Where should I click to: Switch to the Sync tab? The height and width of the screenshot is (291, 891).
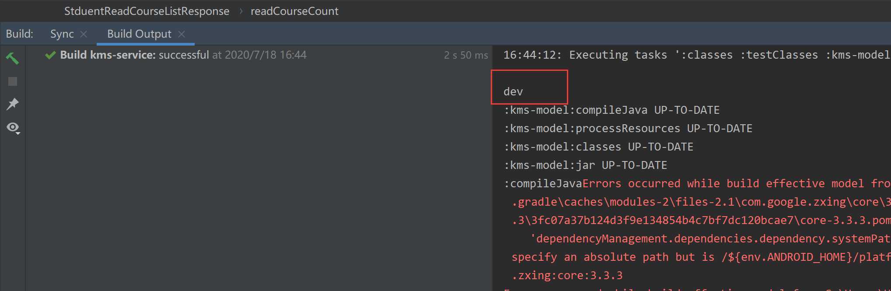62,34
